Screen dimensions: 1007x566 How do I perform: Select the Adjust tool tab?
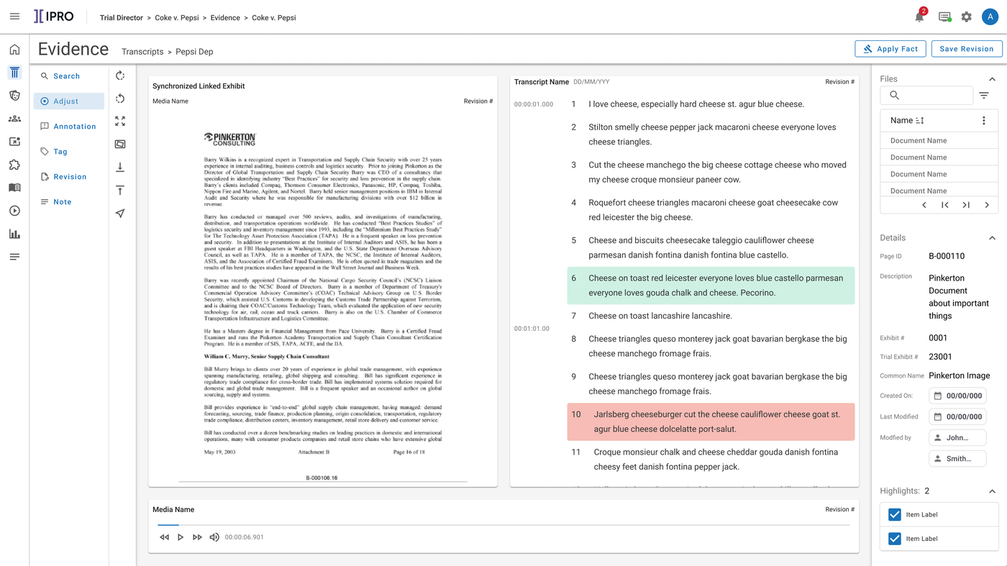tap(69, 101)
